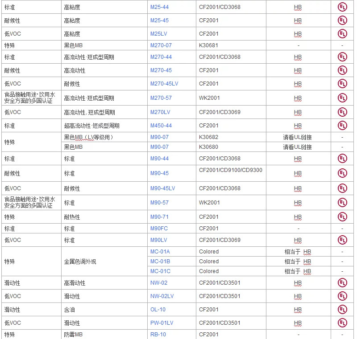Click 请看UL链接 in the K30682 row
Image resolution: width=357 pixels, height=339 pixels.
click(x=297, y=137)
